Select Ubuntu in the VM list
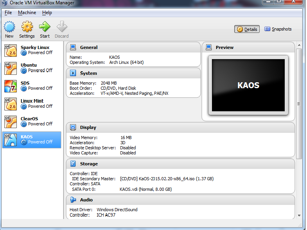The height and width of the screenshot is (230, 307). pyautogui.click(x=32, y=68)
